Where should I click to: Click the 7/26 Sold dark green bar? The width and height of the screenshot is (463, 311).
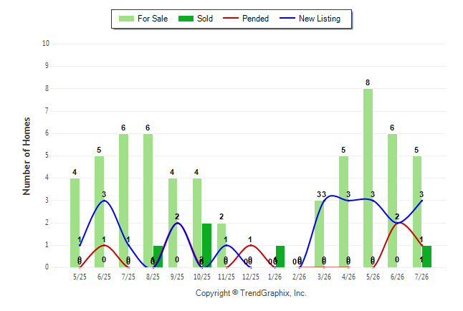[426, 257]
